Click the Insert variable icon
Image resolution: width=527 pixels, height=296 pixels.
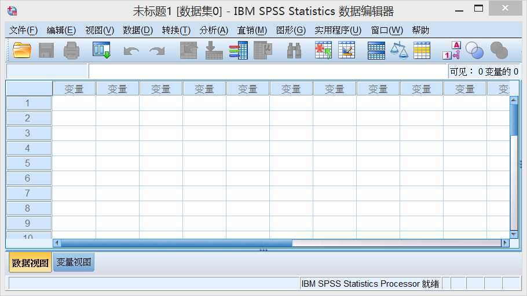pyautogui.click(x=347, y=50)
